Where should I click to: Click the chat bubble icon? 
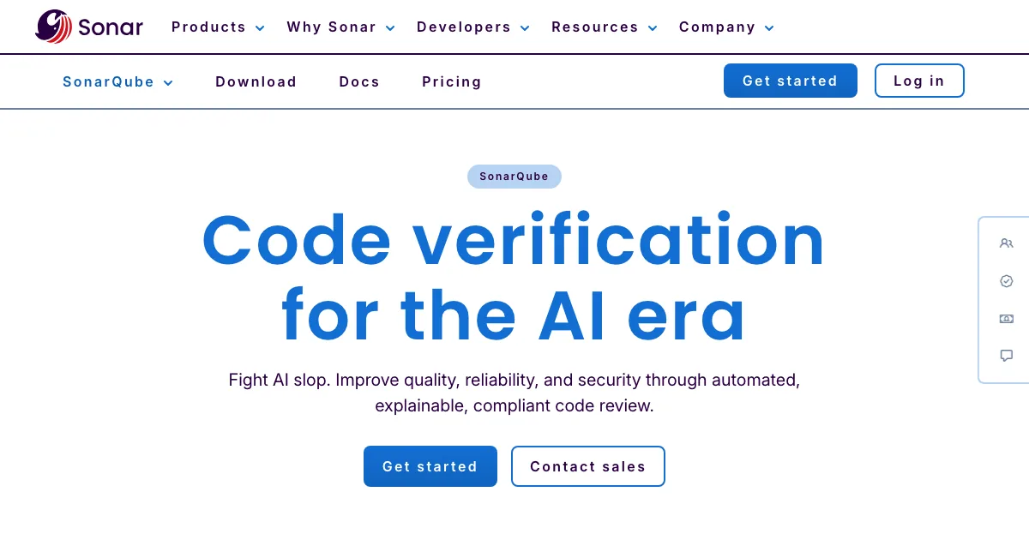(x=1007, y=356)
